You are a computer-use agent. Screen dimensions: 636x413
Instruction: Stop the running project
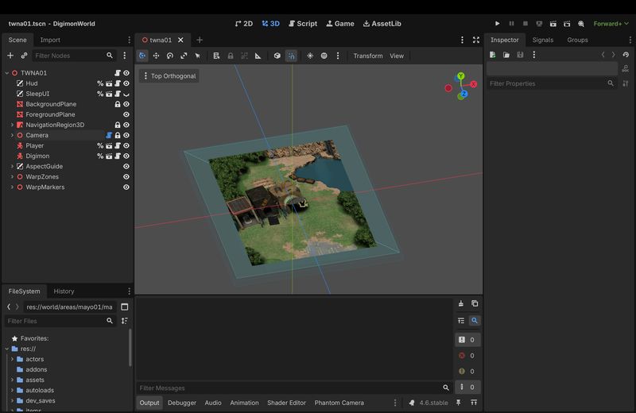tap(525, 24)
